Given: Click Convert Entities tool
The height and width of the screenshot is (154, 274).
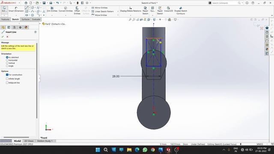Looking at the screenshot, I should coord(66,9).
